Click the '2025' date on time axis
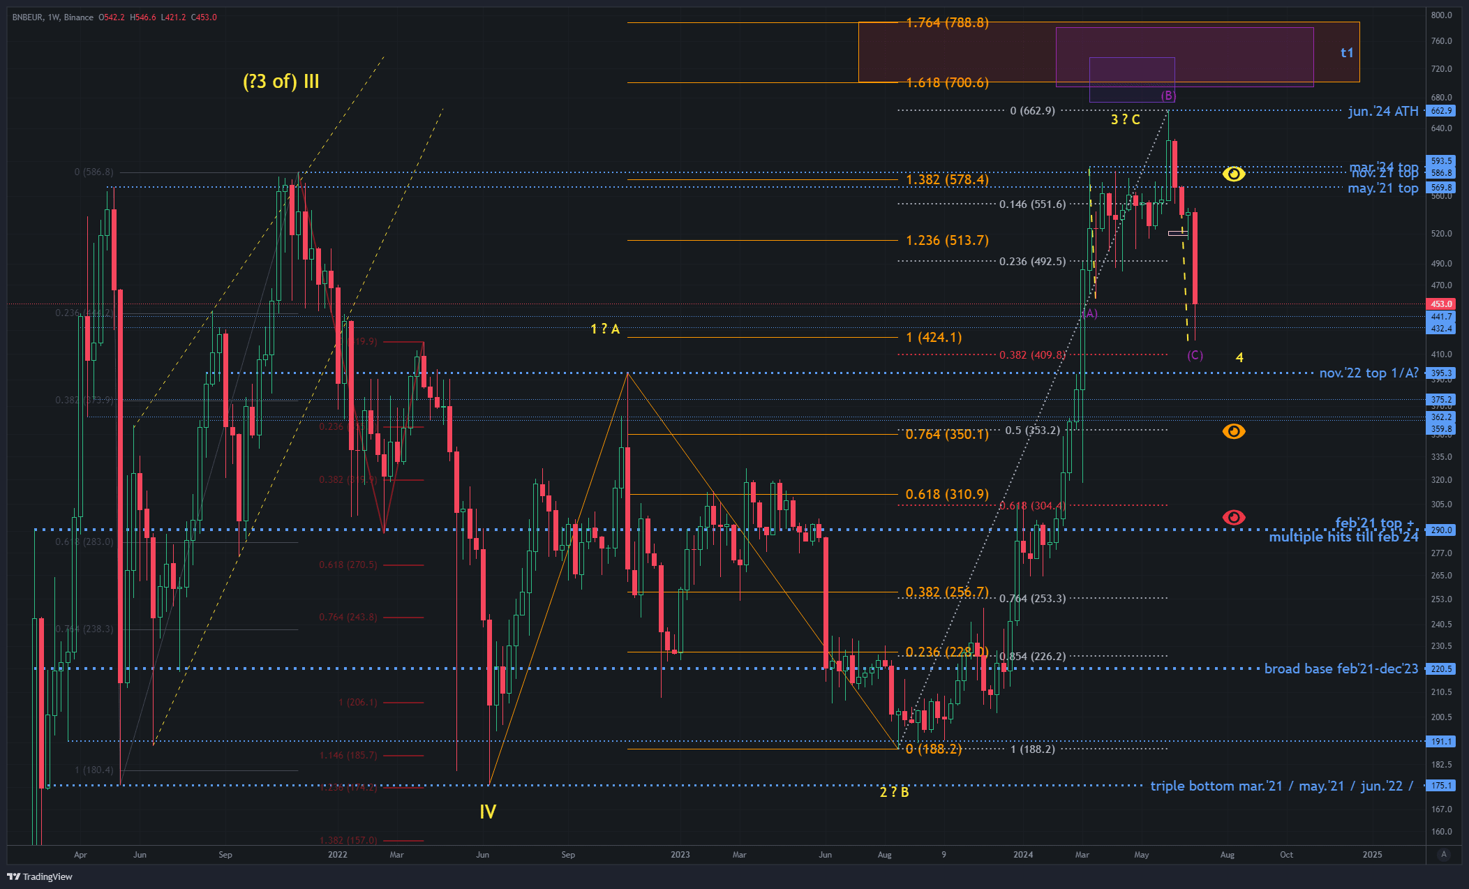The image size is (1469, 889). (1372, 854)
